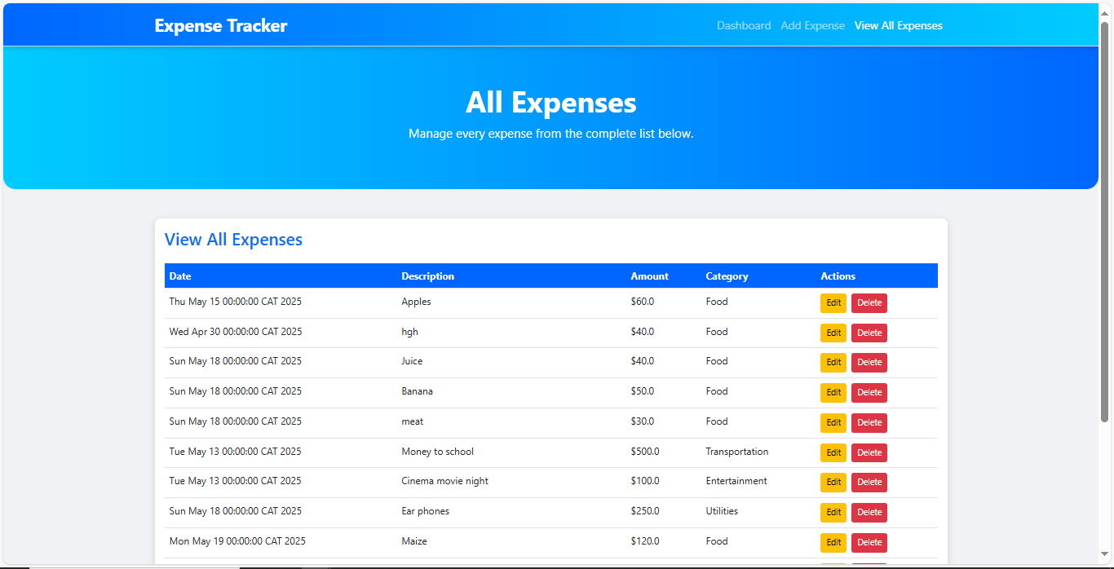
Task: Select View All Expenses in navbar
Action: click(x=898, y=25)
